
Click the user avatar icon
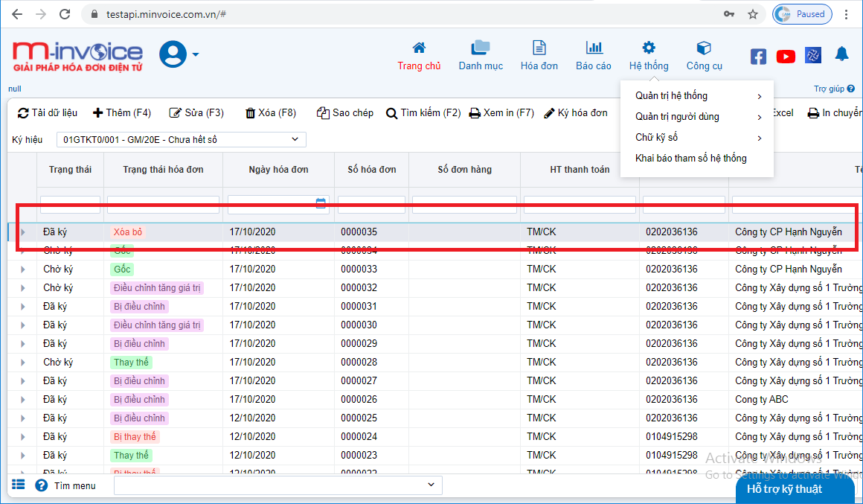[173, 54]
